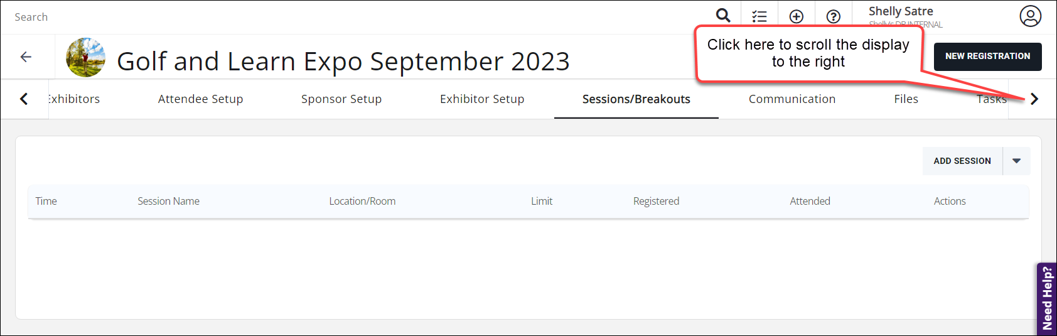
Task: Go back using the left arrow
Action: coord(26,57)
